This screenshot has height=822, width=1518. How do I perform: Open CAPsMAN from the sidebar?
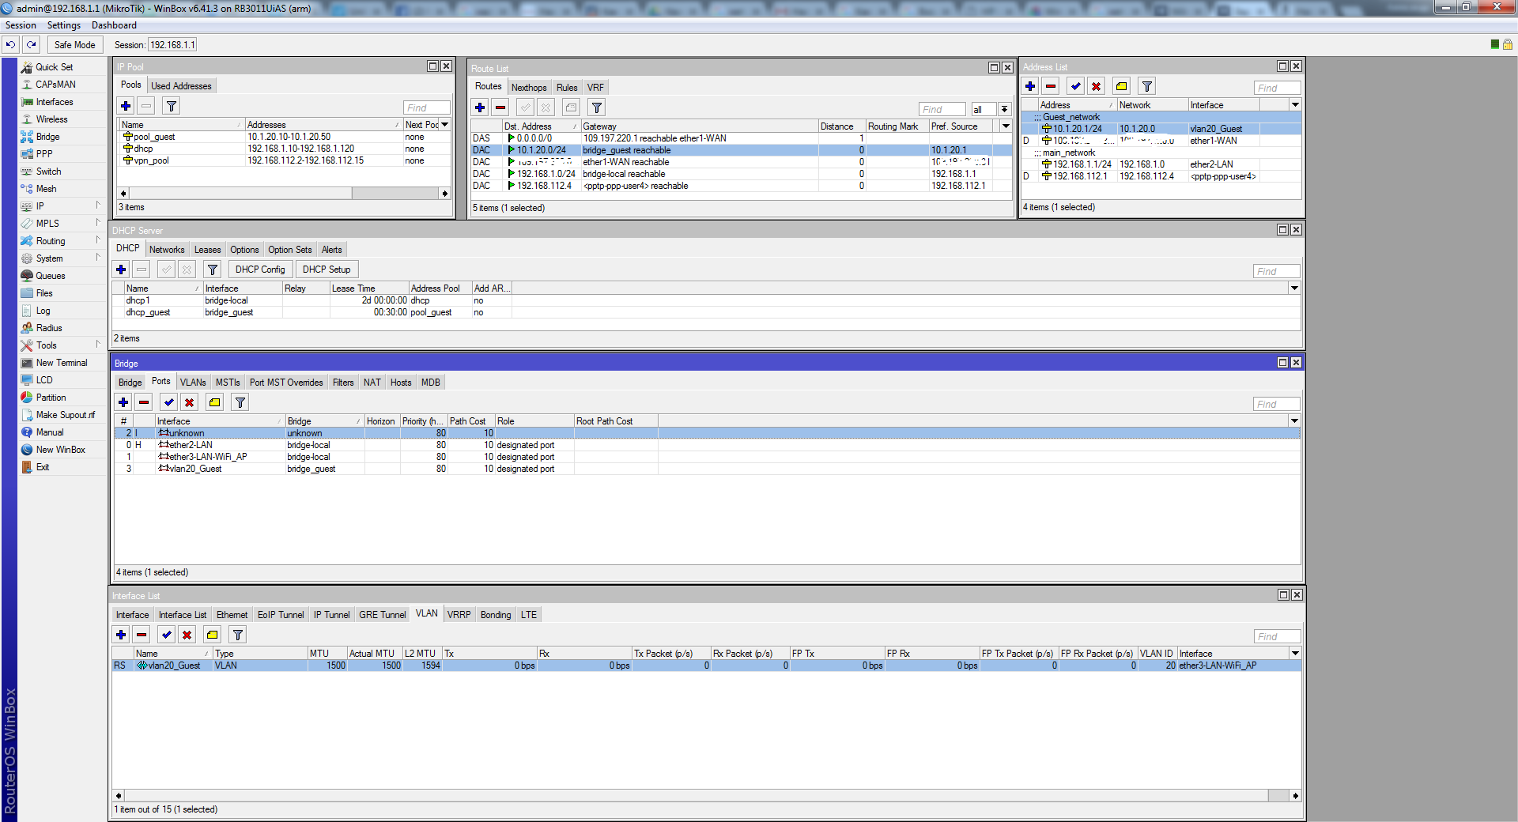tap(55, 85)
